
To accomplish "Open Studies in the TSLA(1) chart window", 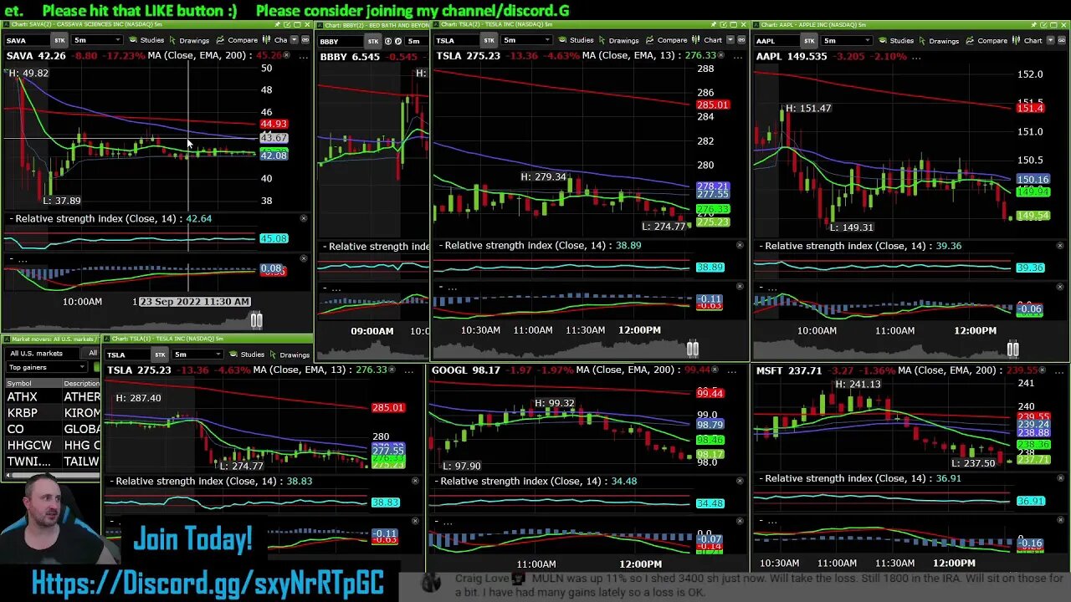I will coord(247,355).
